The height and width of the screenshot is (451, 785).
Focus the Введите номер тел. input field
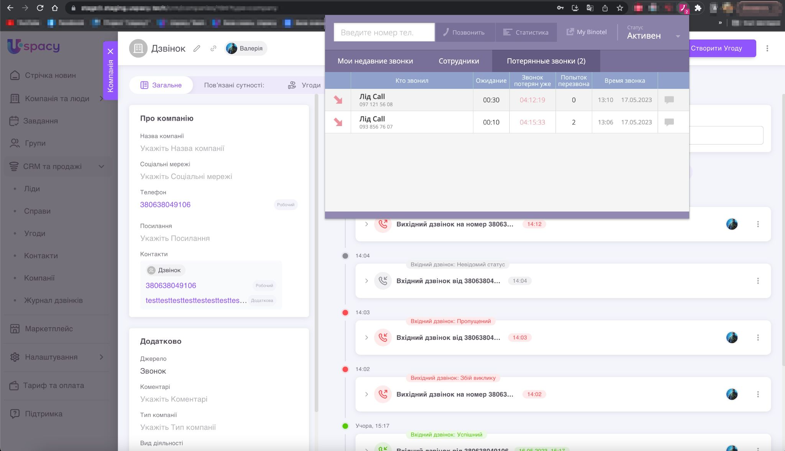coord(384,33)
